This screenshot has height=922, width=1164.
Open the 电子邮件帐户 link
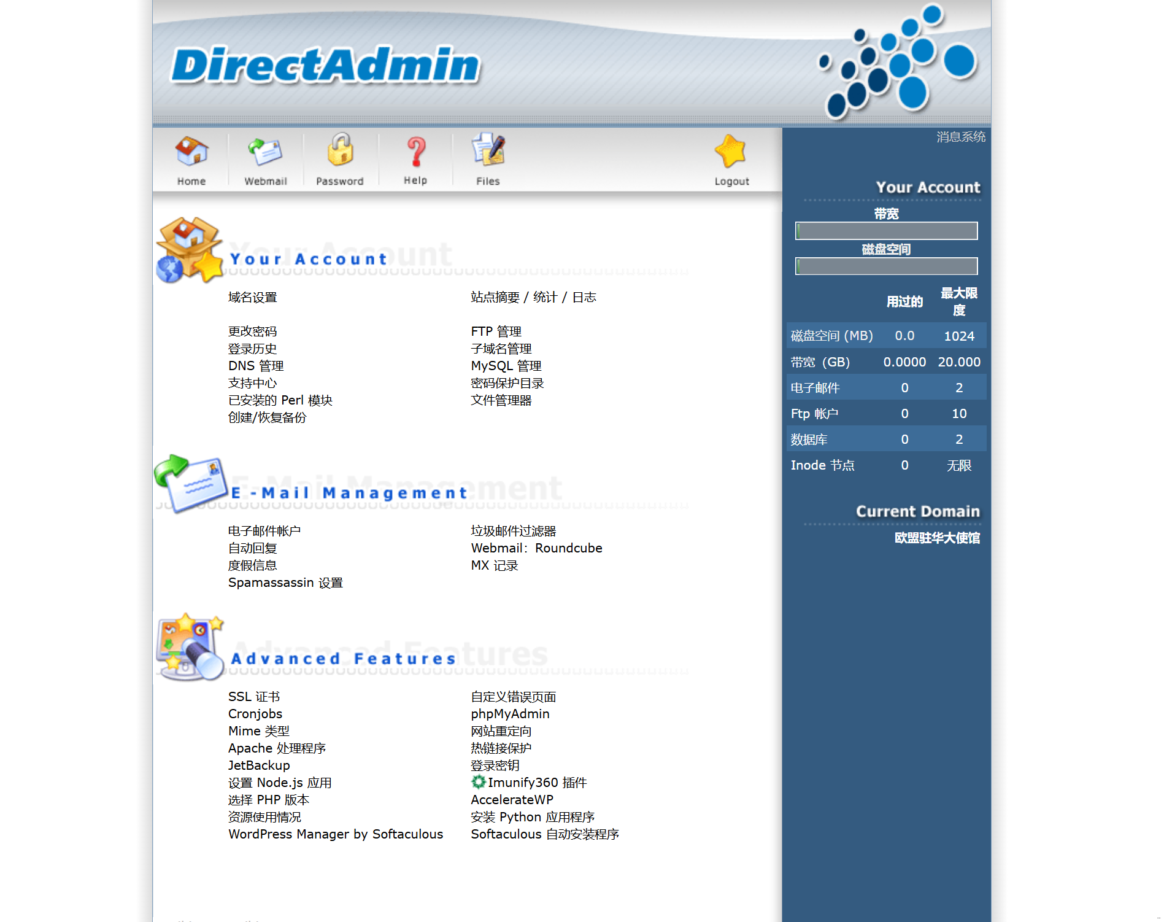[x=264, y=531]
